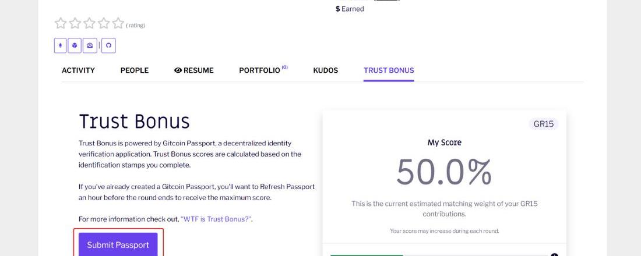Click the Ethereum diamond icon button
The image size is (641, 256).
(61, 46)
